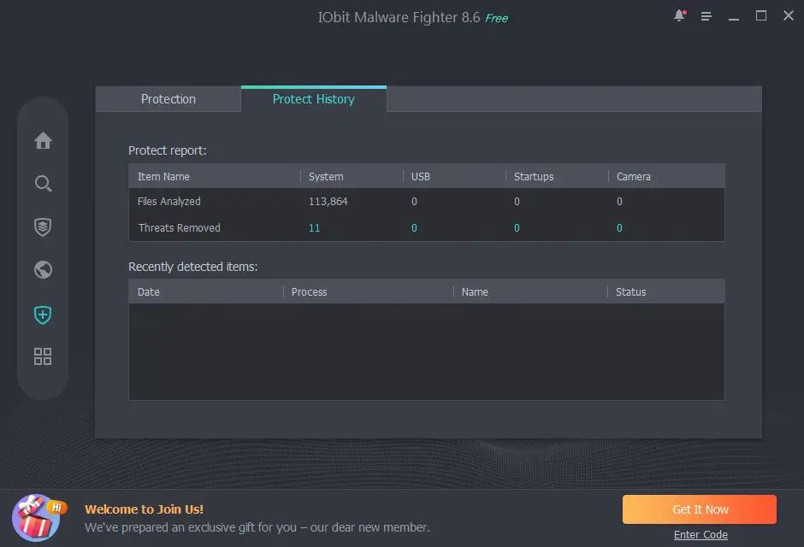Close the IObit Malware Fighter window

click(x=789, y=16)
